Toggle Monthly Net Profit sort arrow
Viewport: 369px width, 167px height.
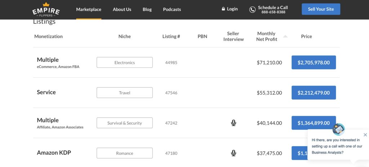click(x=285, y=36)
